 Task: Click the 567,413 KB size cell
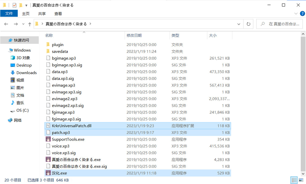click(219, 85)
